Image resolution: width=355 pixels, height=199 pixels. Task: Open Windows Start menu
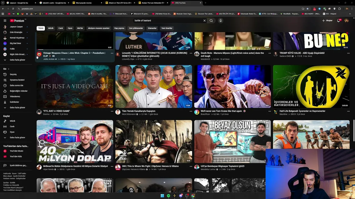click(x=162, y=196)
